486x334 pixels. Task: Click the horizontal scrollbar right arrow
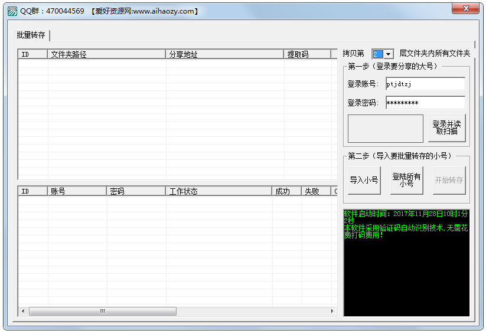pyautogui.click(x=332, y=311)
